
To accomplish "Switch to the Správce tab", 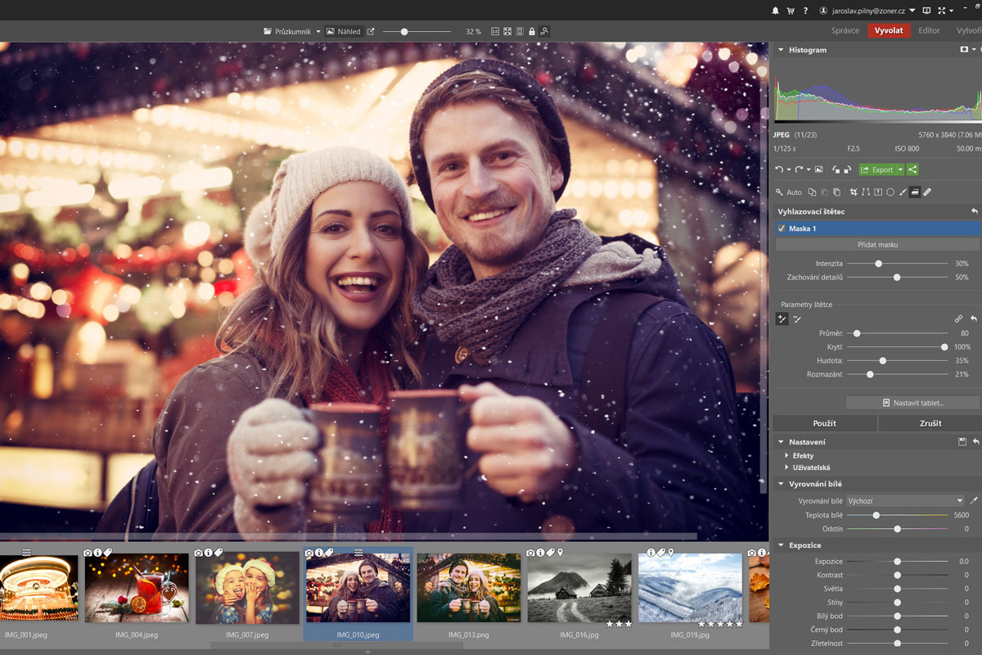I will click(845, 30).
